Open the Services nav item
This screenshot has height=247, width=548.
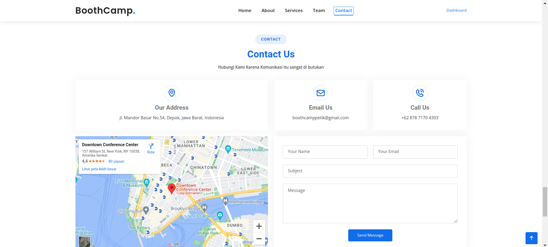click(294, 10)
